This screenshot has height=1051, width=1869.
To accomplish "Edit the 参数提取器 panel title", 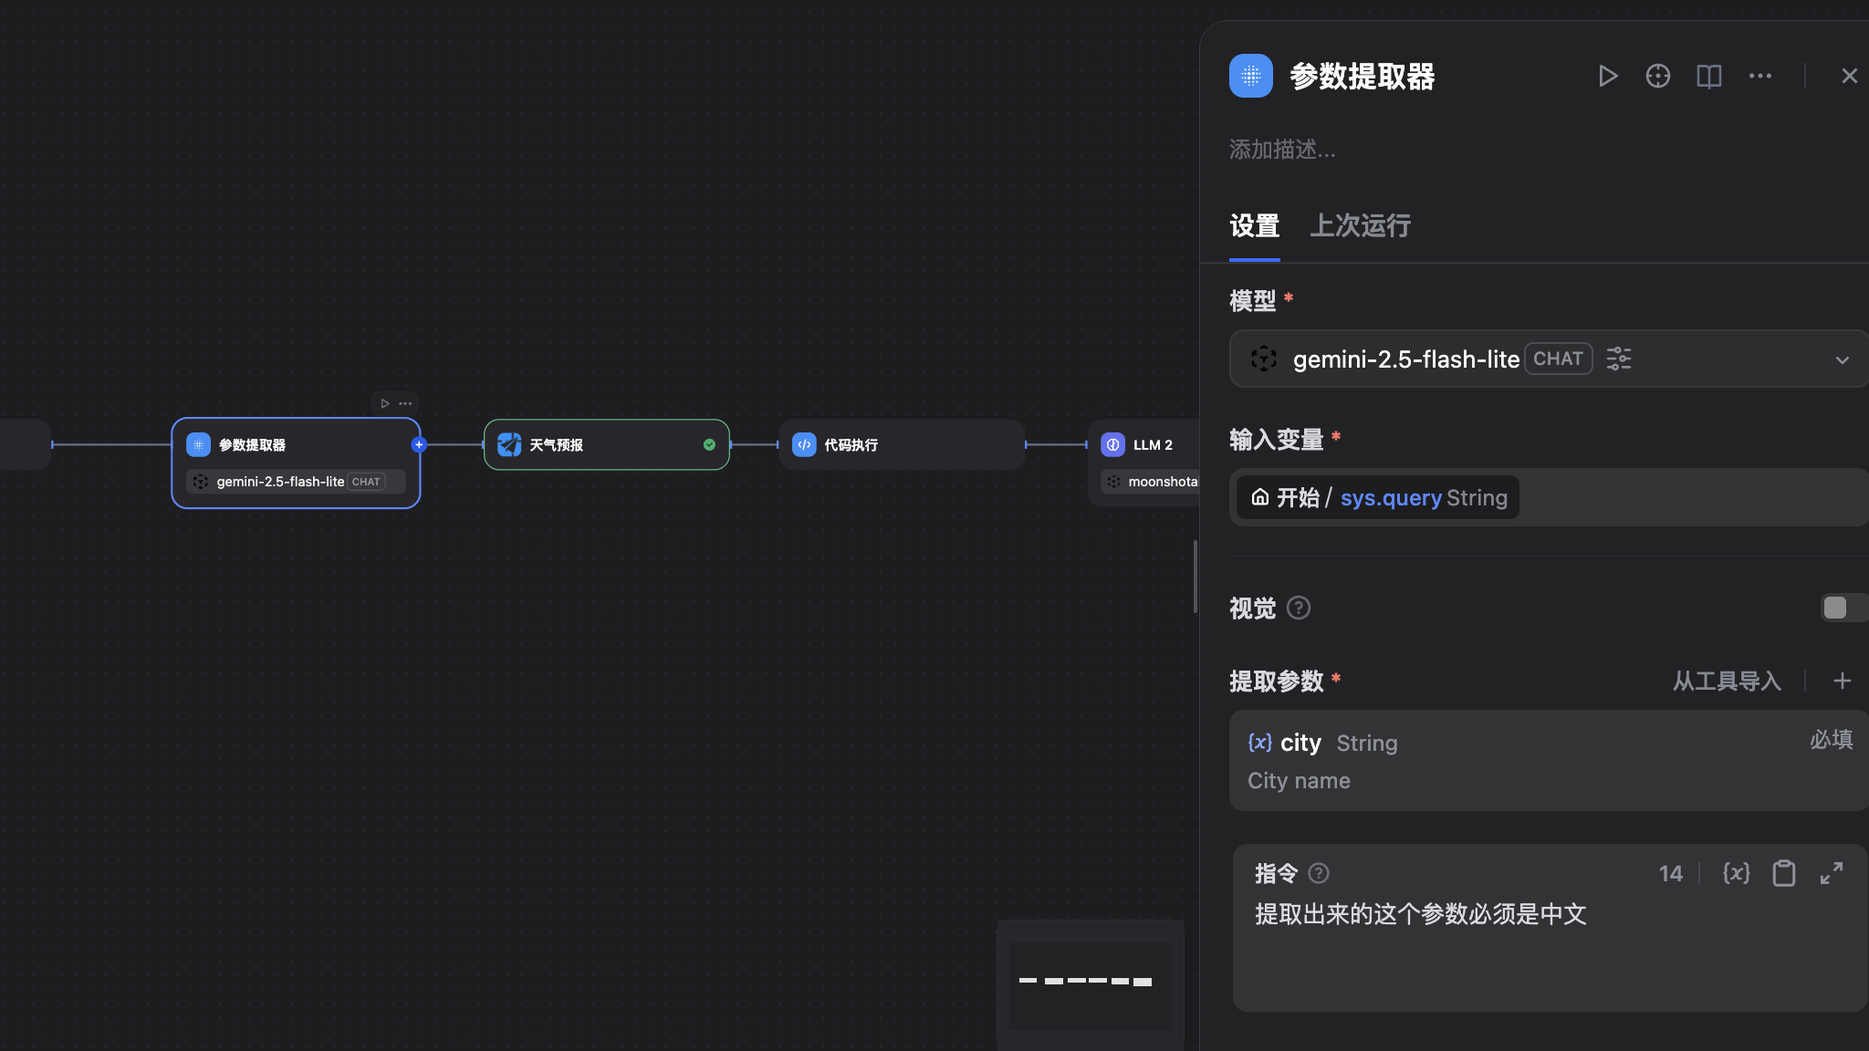I will pos(1363,76).
